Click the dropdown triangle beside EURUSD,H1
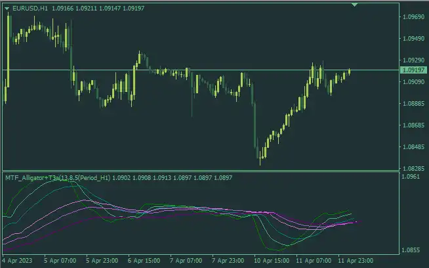Image resolution: width=429 pixels, height=268 pixels. 7,8
